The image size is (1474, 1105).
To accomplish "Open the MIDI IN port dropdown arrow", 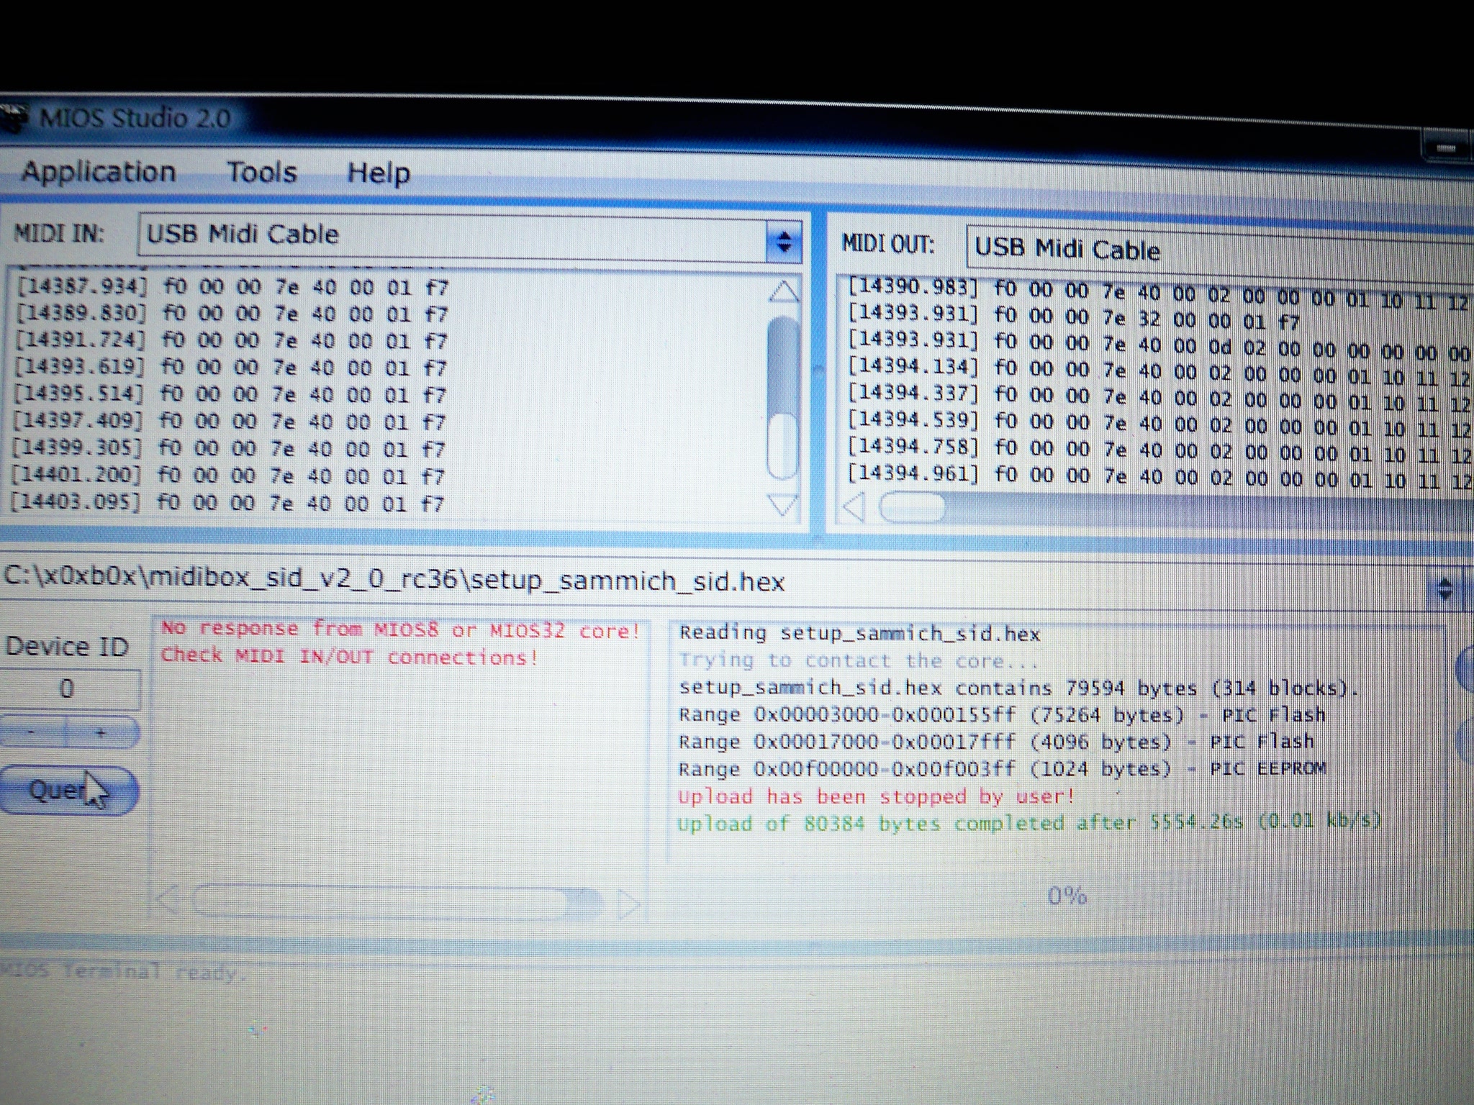I will tap(784, 241).
